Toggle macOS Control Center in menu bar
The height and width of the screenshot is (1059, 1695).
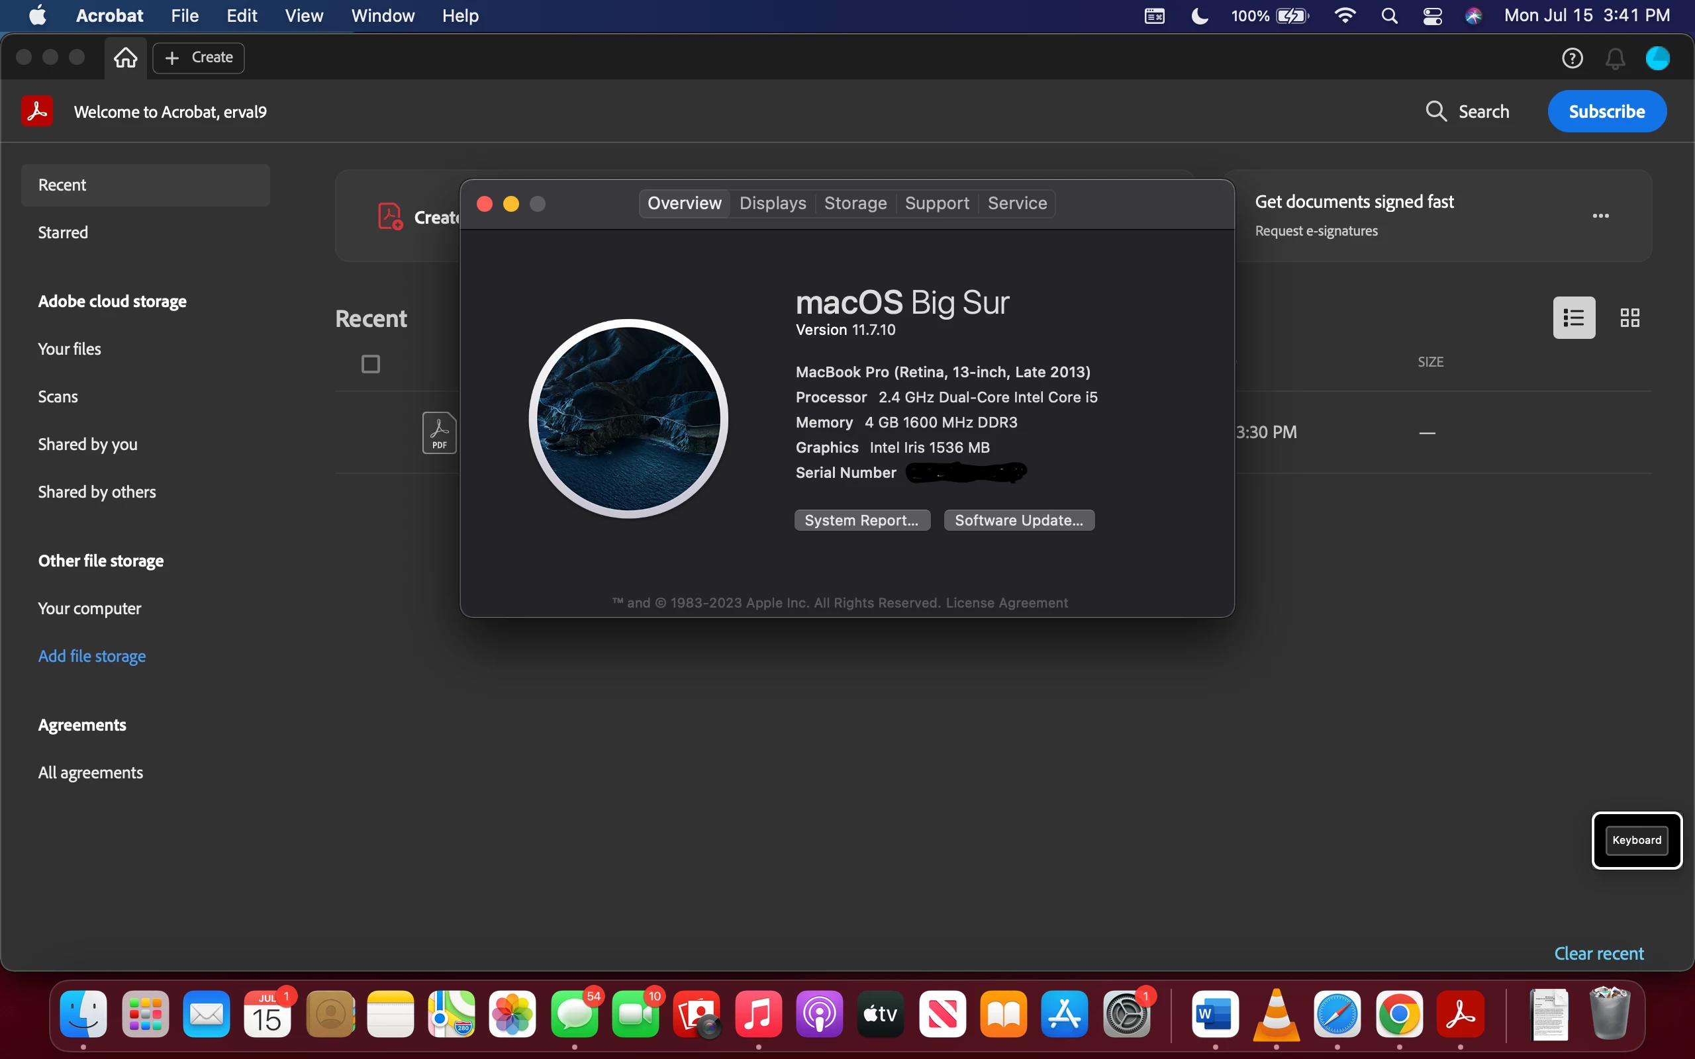click(1432, 16)
